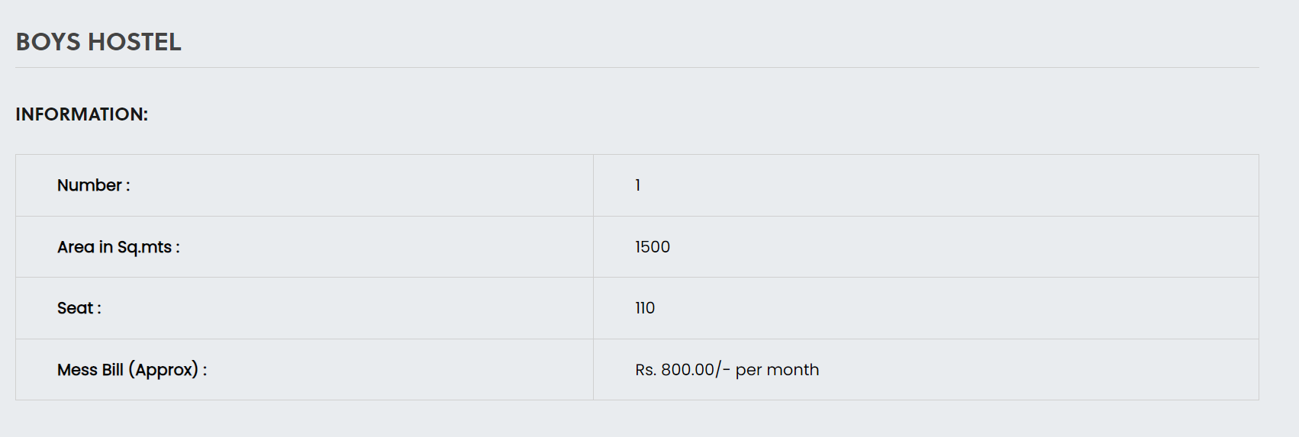The width and height of the screenshot is (1299, 437).
Task: Click the Seat label
Action: (75, 308)
